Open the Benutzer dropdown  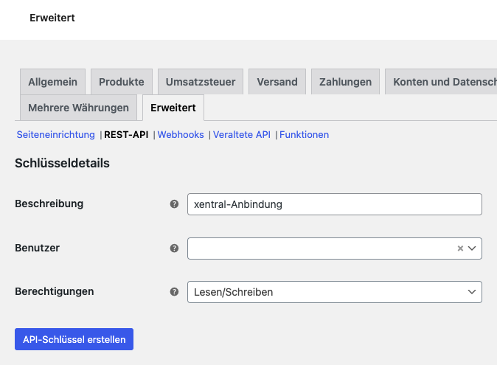point(473,248)
